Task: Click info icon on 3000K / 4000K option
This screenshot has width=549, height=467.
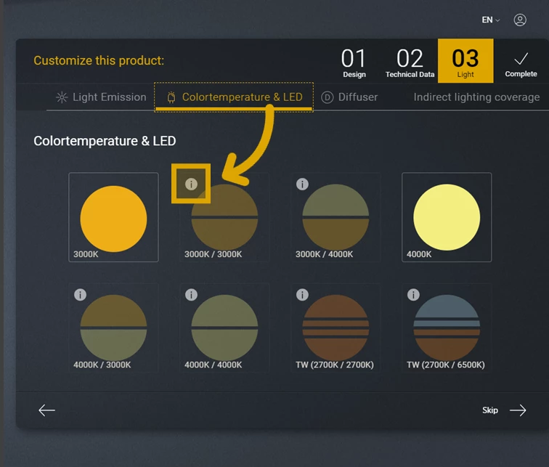Action: (302, 184)
